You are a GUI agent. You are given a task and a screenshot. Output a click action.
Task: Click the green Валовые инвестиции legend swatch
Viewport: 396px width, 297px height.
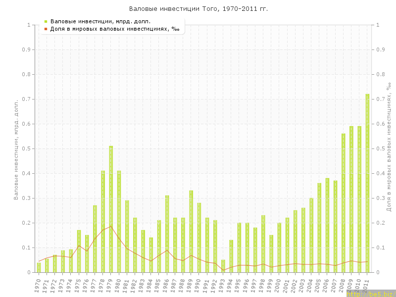[x=46, y=21]
